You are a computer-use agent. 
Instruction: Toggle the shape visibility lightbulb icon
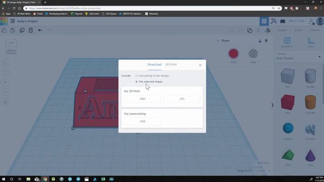pyautogui.click(x=266, y=41)
